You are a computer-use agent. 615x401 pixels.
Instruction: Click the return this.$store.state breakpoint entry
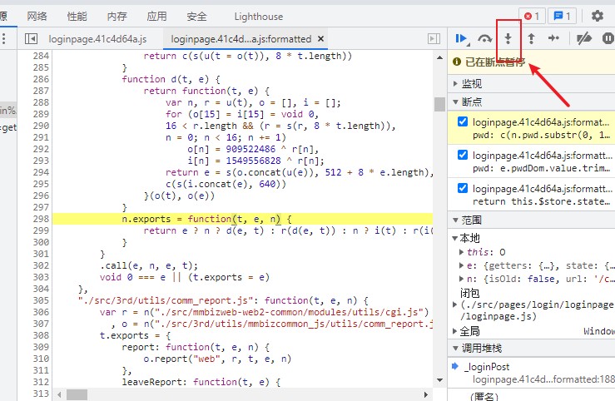[532, 195]
